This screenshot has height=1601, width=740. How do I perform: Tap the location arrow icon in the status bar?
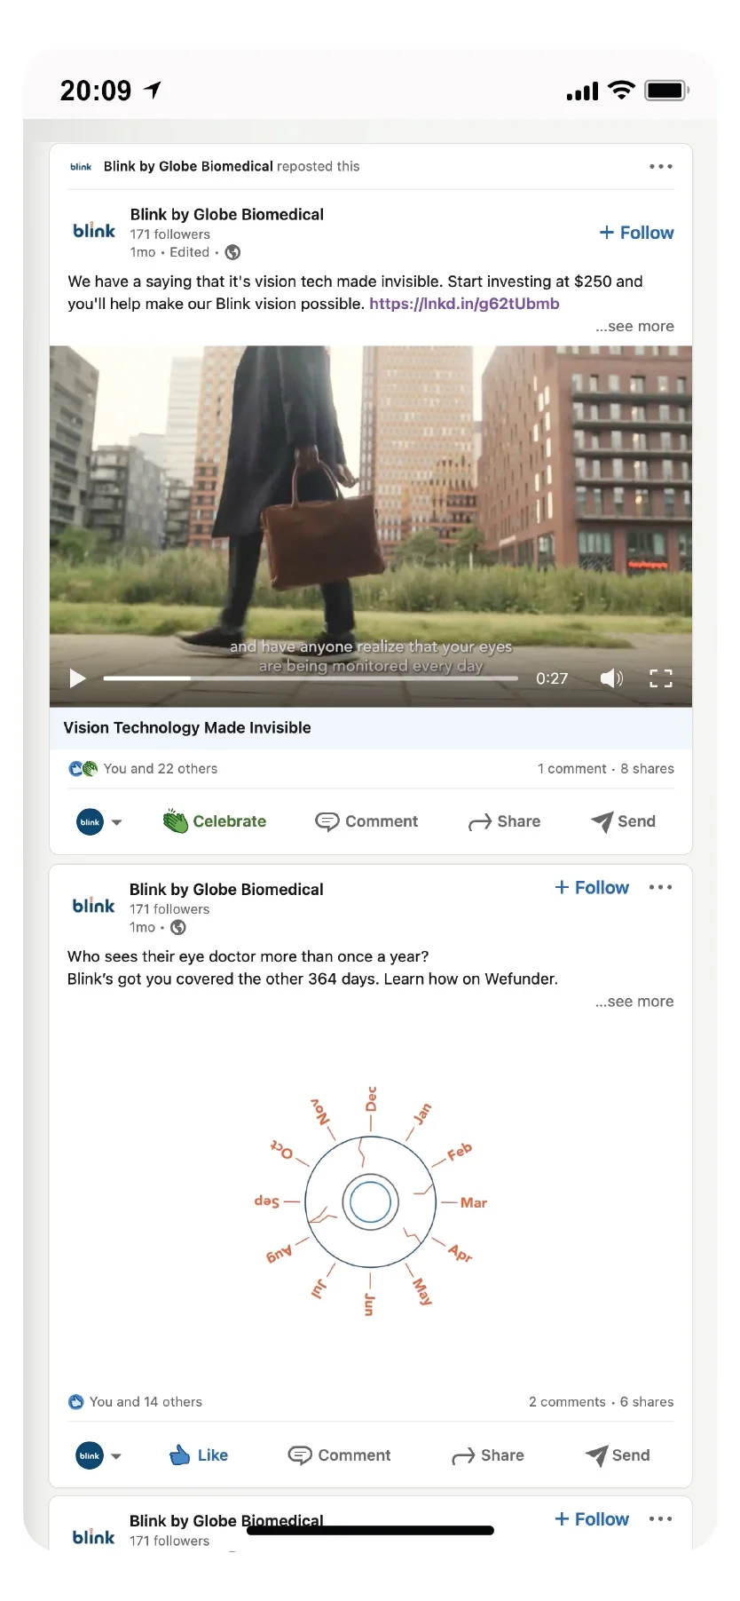[x=153, y=90]
